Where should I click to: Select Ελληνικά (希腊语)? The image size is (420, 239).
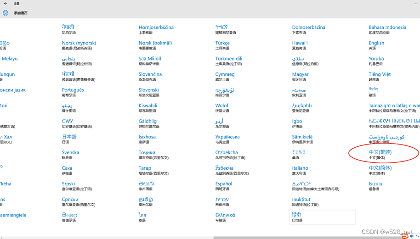pos(225,217)
